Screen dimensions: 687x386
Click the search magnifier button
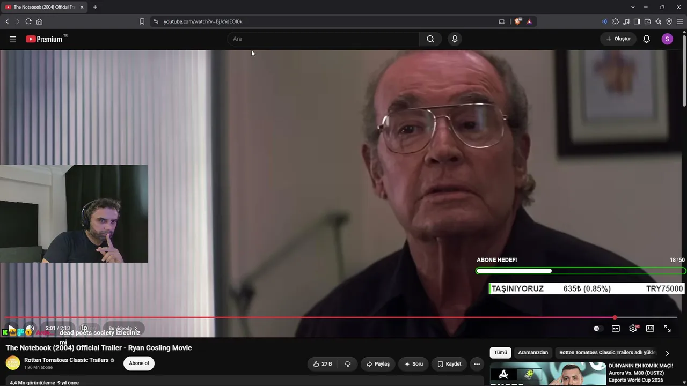pos(430,39)
